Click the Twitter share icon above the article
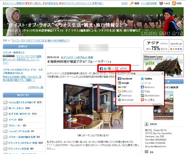 pyautogui.click(x=105, y=68)
